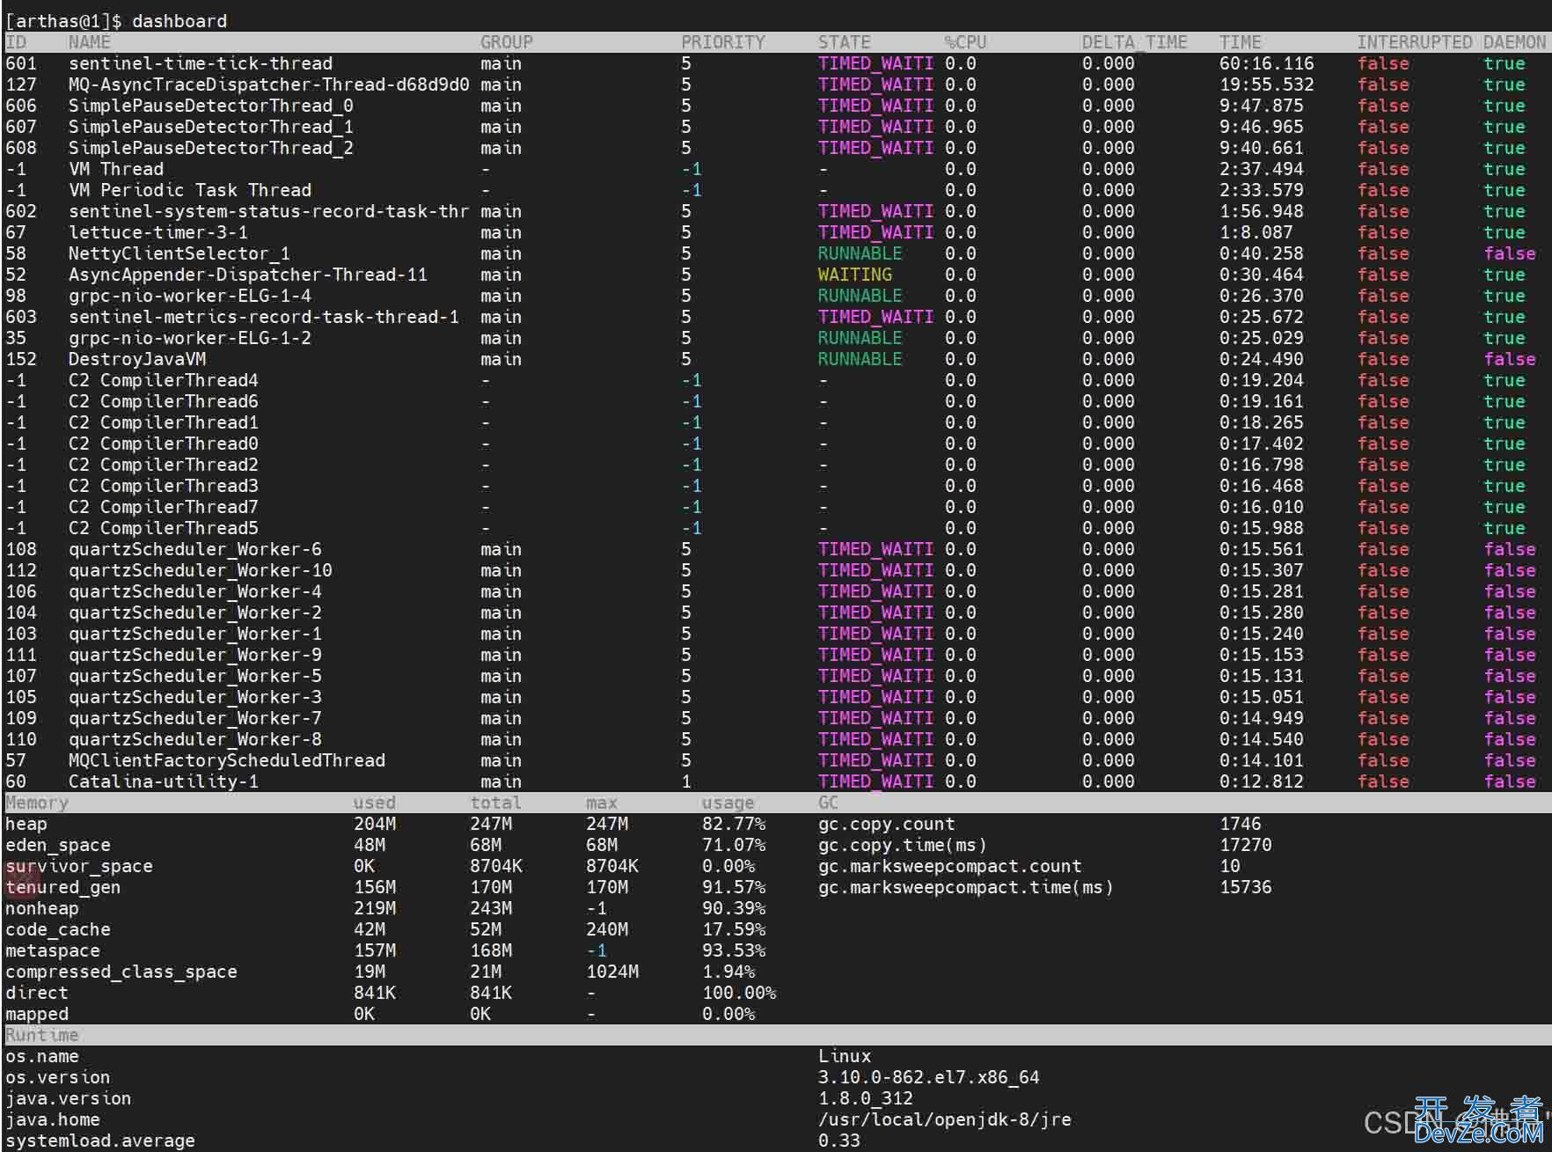
Task: Select 'C2 CompilerThread4' name
Action: 164,380
